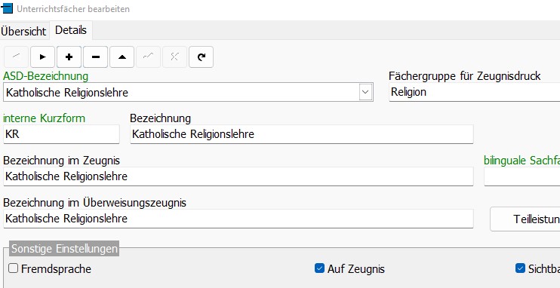Refresh data with the reload button
The height and width of the screenshot is (288, 560).
coord(201,57)
